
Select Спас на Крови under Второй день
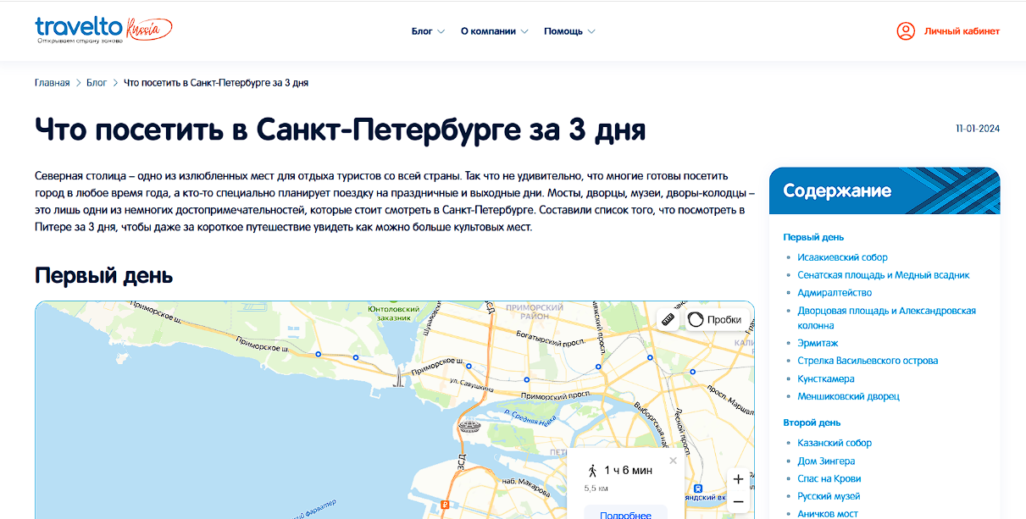(x=829, y=478)
